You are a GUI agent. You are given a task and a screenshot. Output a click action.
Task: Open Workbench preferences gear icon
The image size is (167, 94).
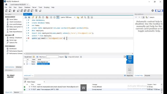[x=153, y=10]
